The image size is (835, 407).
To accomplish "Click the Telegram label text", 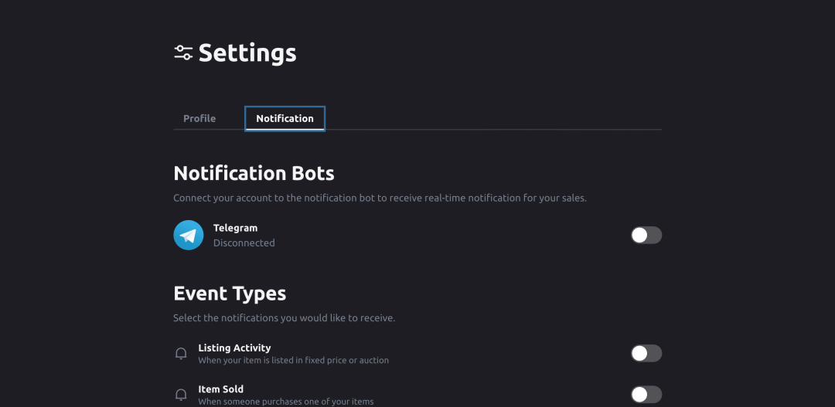I will point(235,228).
